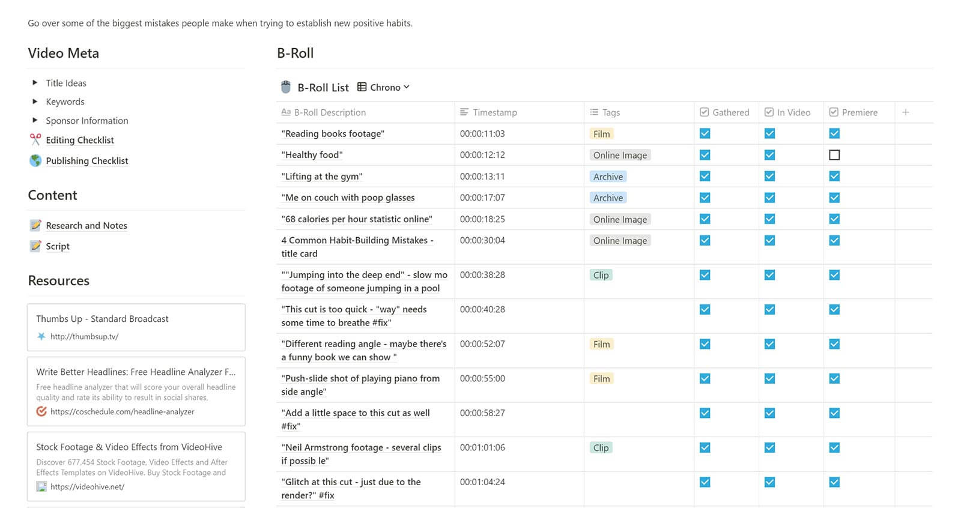This screenshot has height=508, width=961.
Task: Click the "Add a little space" description cell
Action: (365, 419)
